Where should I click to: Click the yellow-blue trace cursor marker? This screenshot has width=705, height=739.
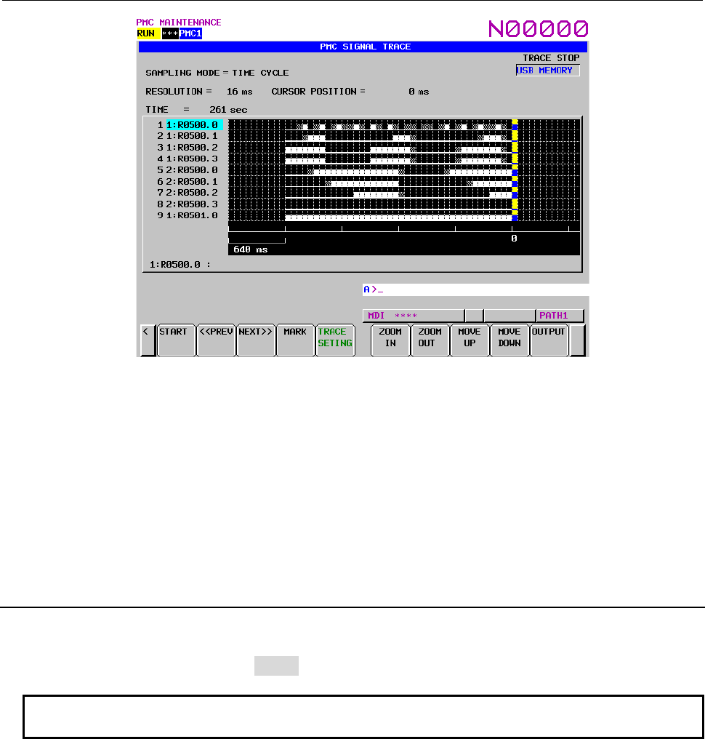click(x=515, y=170)
